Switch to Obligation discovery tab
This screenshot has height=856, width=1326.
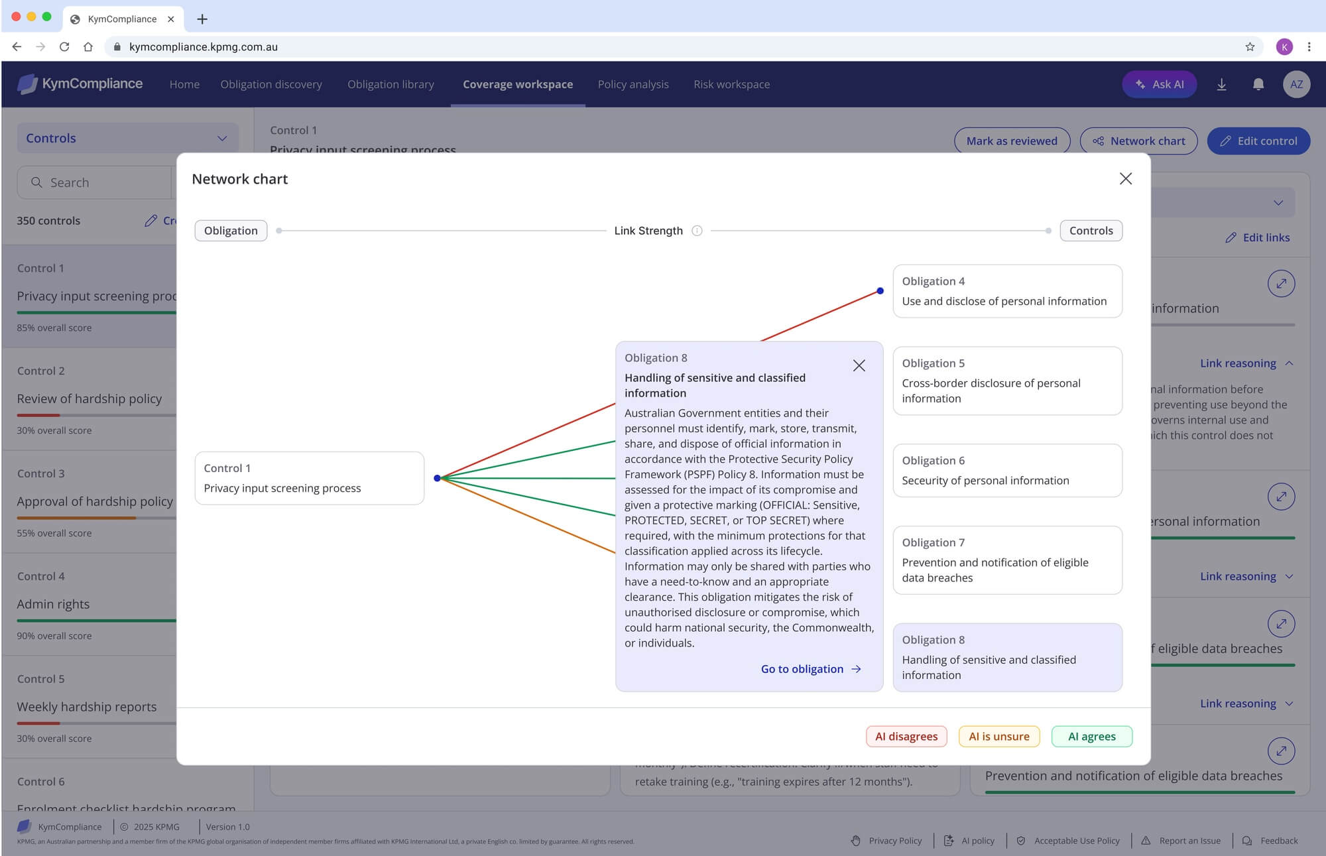271,84
